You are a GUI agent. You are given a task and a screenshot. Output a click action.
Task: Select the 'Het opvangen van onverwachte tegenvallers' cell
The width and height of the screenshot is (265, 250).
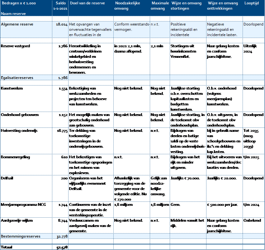tap(90, 29)
